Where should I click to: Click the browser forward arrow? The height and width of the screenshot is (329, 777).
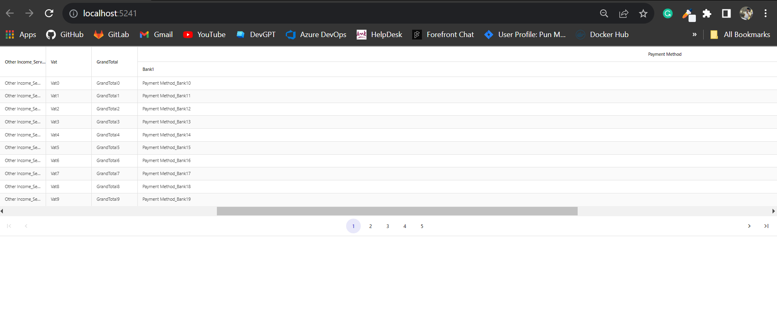click(x=29, y=13)
